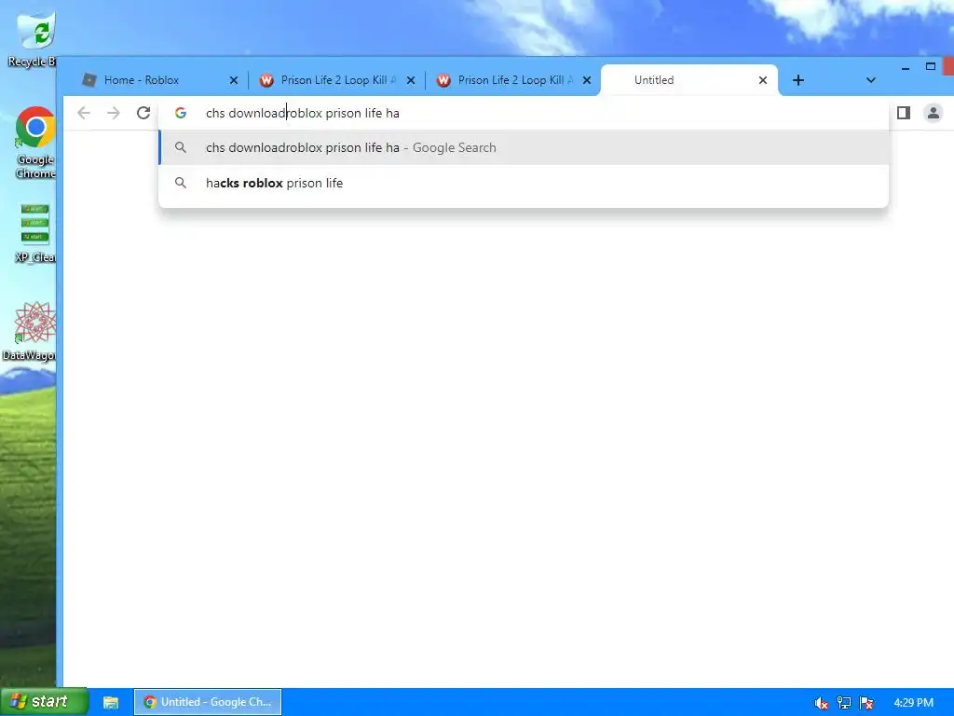
Task: Open the Google Chrome desktop shortcut
Action: pyautogui.click(x=35, y=143)
